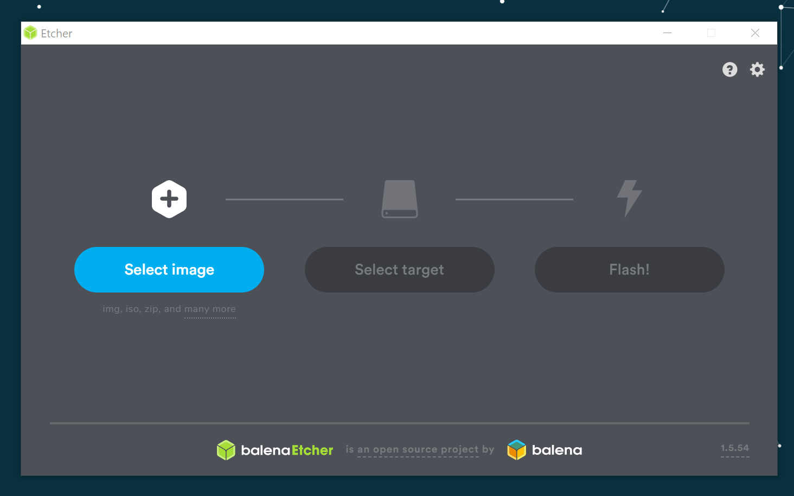The height and width of the screenshot is (496, 794).
Task: Open the "many more" formats link
Action: coord(210,309)
